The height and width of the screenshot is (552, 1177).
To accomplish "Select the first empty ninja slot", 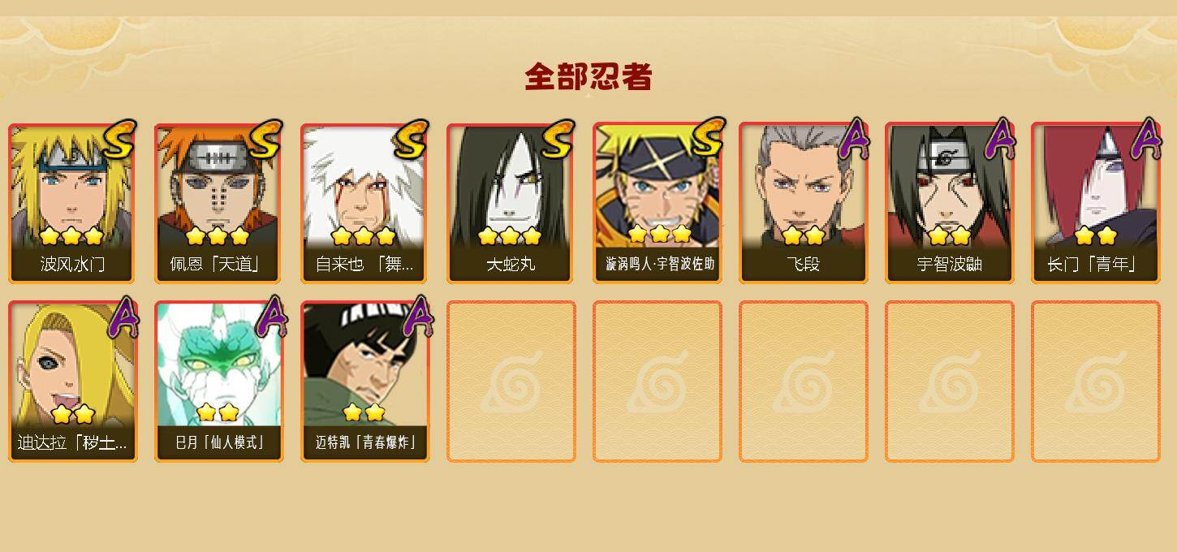I will click(x=511, y=382).
